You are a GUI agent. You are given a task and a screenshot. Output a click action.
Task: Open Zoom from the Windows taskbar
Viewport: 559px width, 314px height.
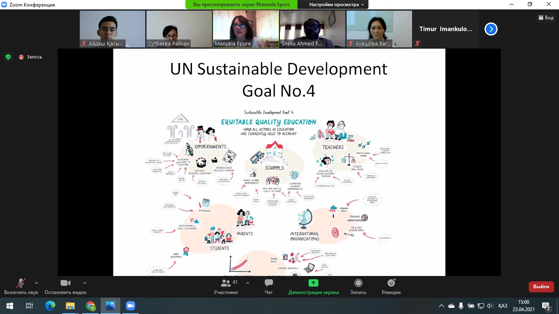point(131,306)
